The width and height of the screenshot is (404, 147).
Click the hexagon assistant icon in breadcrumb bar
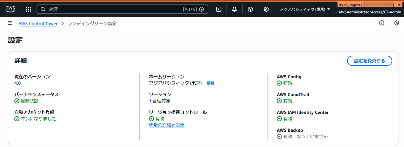point(396,23)
